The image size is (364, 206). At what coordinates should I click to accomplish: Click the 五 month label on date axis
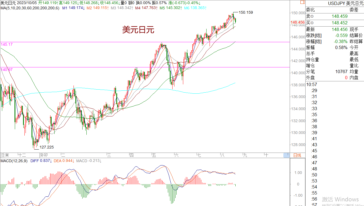[153, 155]
